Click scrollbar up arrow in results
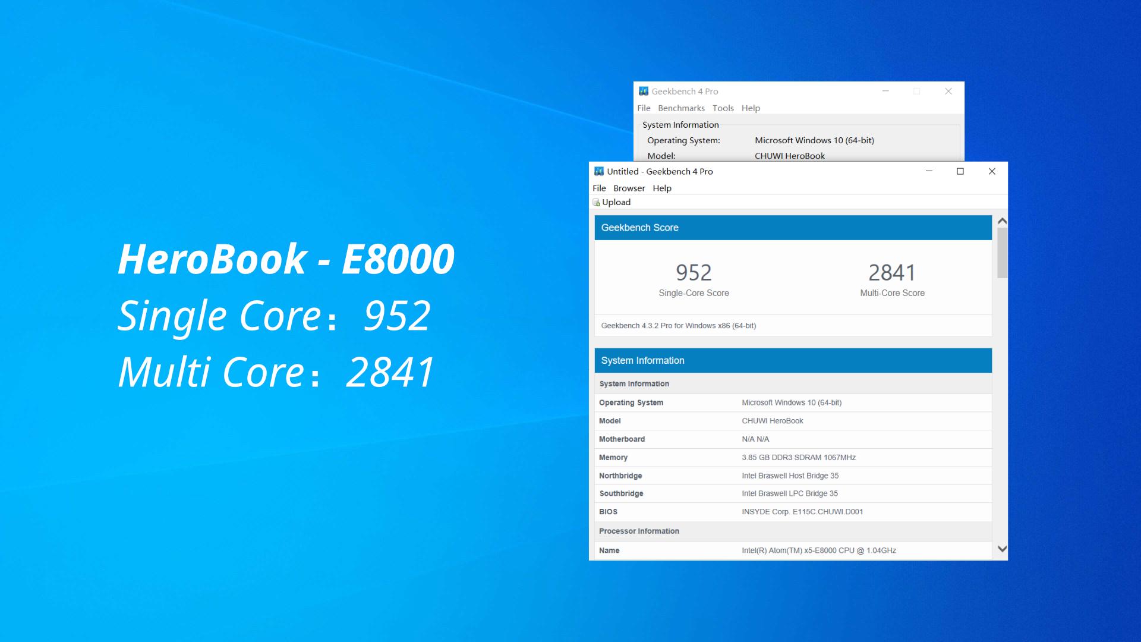 click(1003, 221)
